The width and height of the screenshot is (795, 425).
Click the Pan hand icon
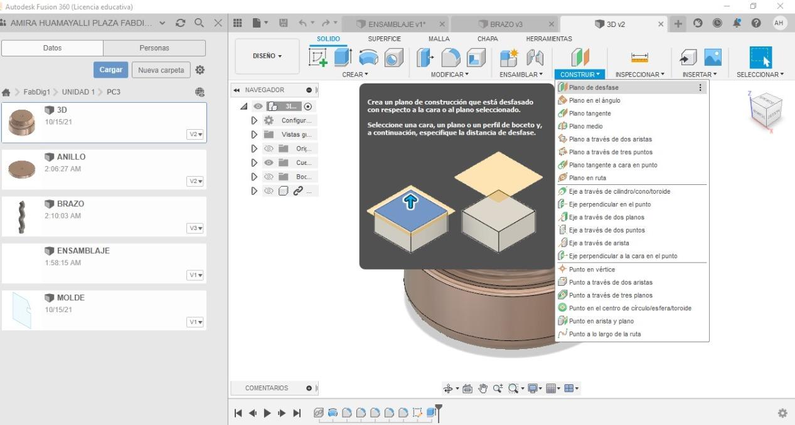[x=483, y=389]
